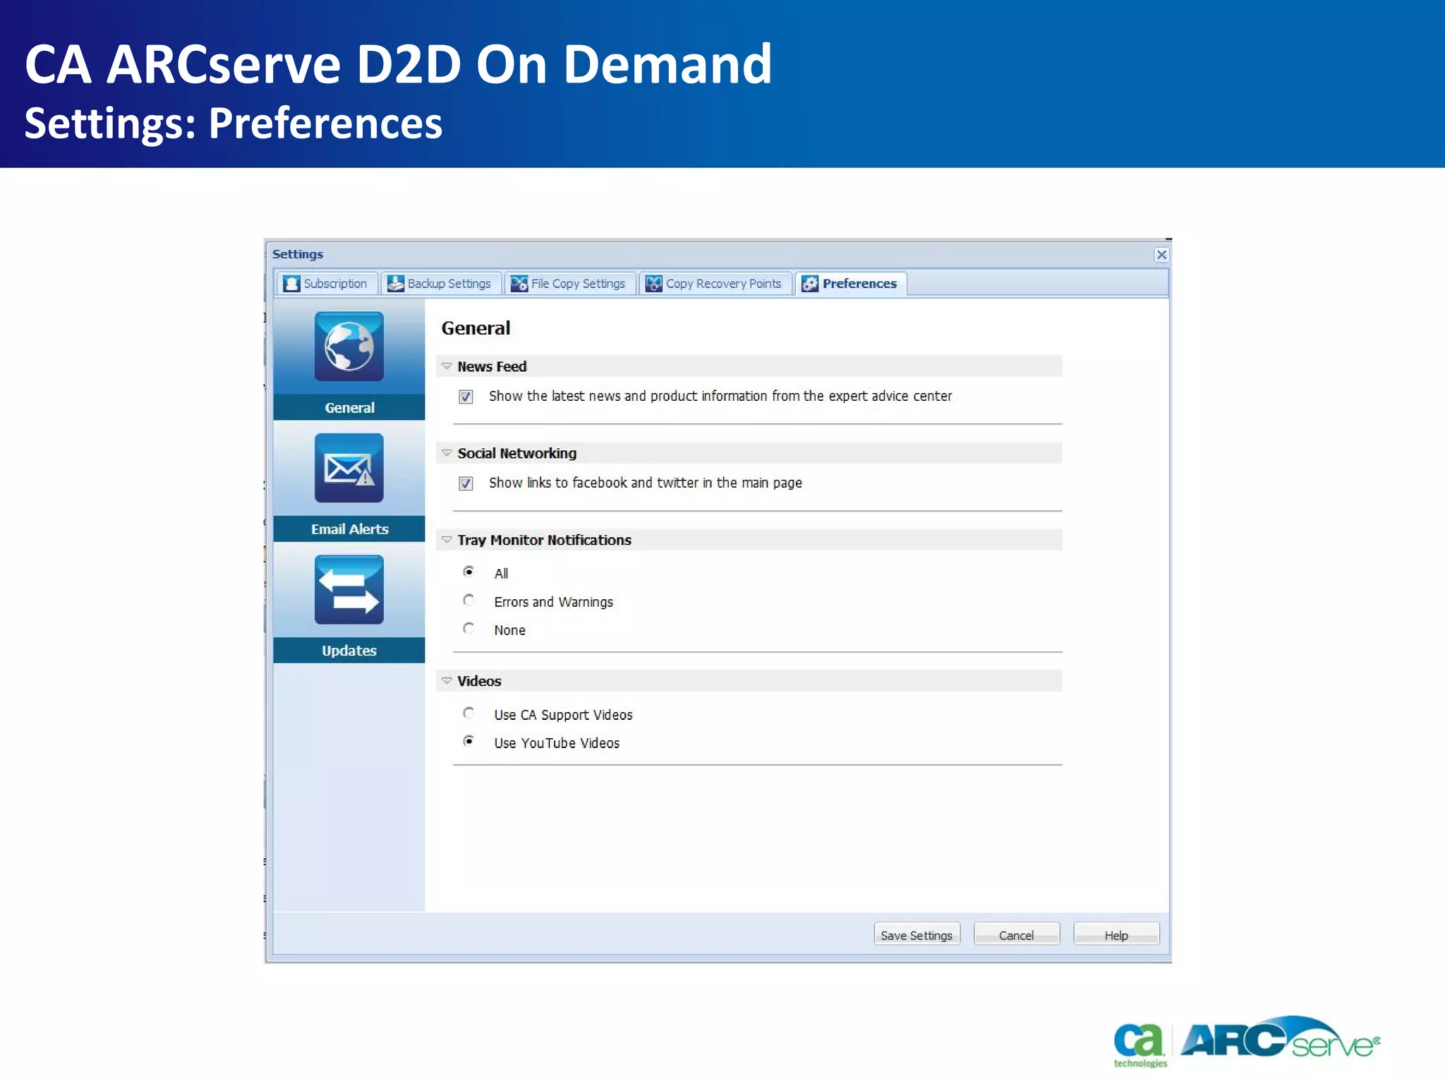Viewport: 1445px width, 1084px height.
Task: Select the All tray notifications radio button
Action: coord(468,571)
